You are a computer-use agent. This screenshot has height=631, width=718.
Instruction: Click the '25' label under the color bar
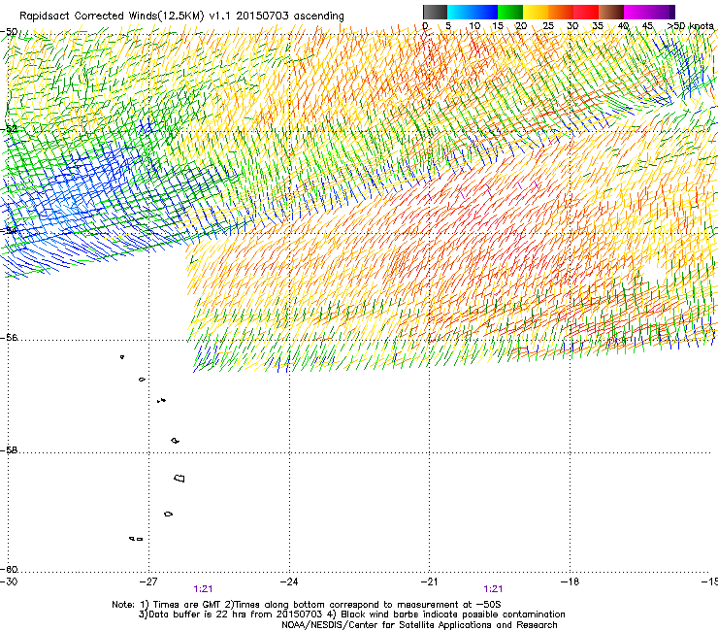[548, 26]
